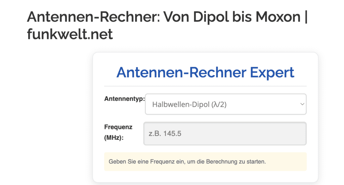Click the divider line below the card heading

click(205, 86)
